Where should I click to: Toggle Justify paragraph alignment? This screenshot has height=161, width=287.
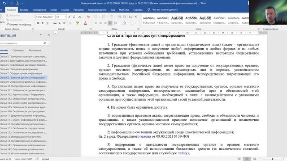pyautogui.click(x=110, y=23)
